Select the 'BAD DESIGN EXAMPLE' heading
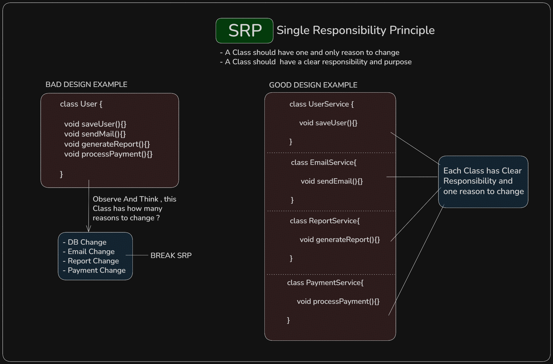Image resolution: width=553 pixels, height=364 pixels. (86, 85)
